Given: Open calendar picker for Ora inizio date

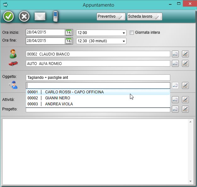Looking at the screenshot, I should (x=69, y=32).
